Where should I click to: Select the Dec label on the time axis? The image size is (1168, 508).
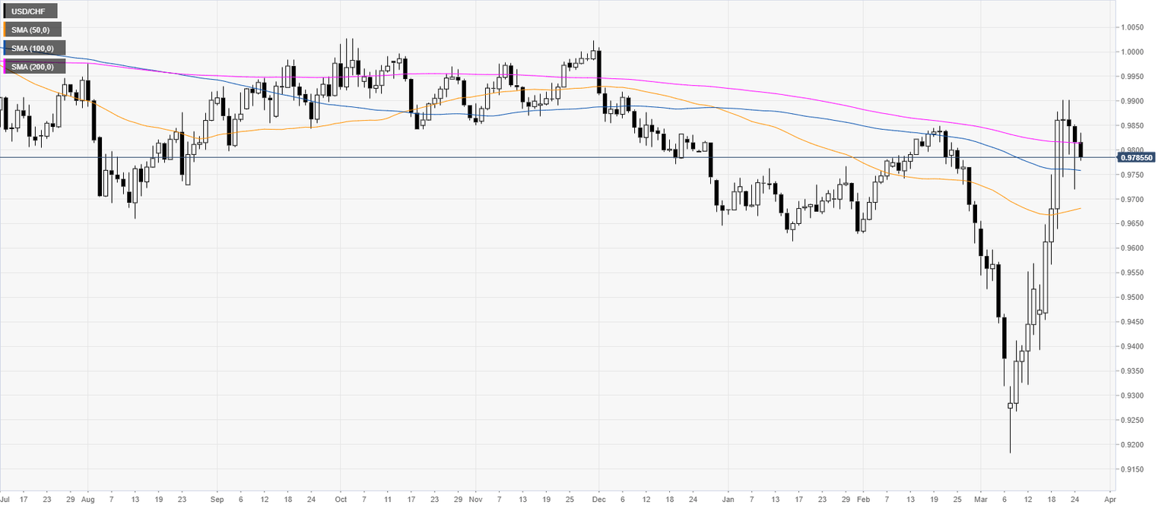(x=598, y=500)
